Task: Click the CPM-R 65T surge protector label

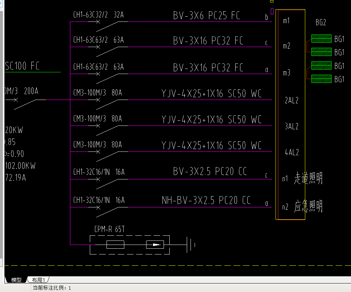Action: tap(110, 229)
